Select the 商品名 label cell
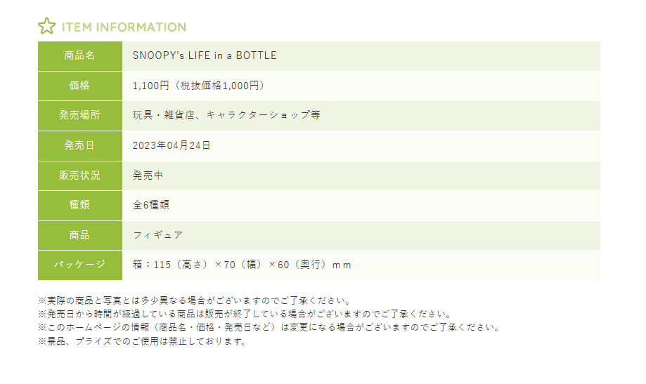 79,55
